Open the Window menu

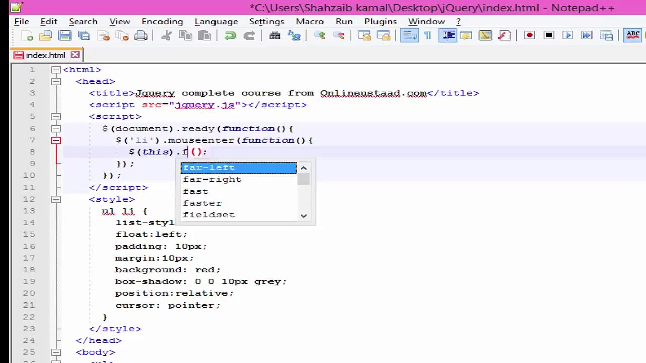(x=426, y=21)
